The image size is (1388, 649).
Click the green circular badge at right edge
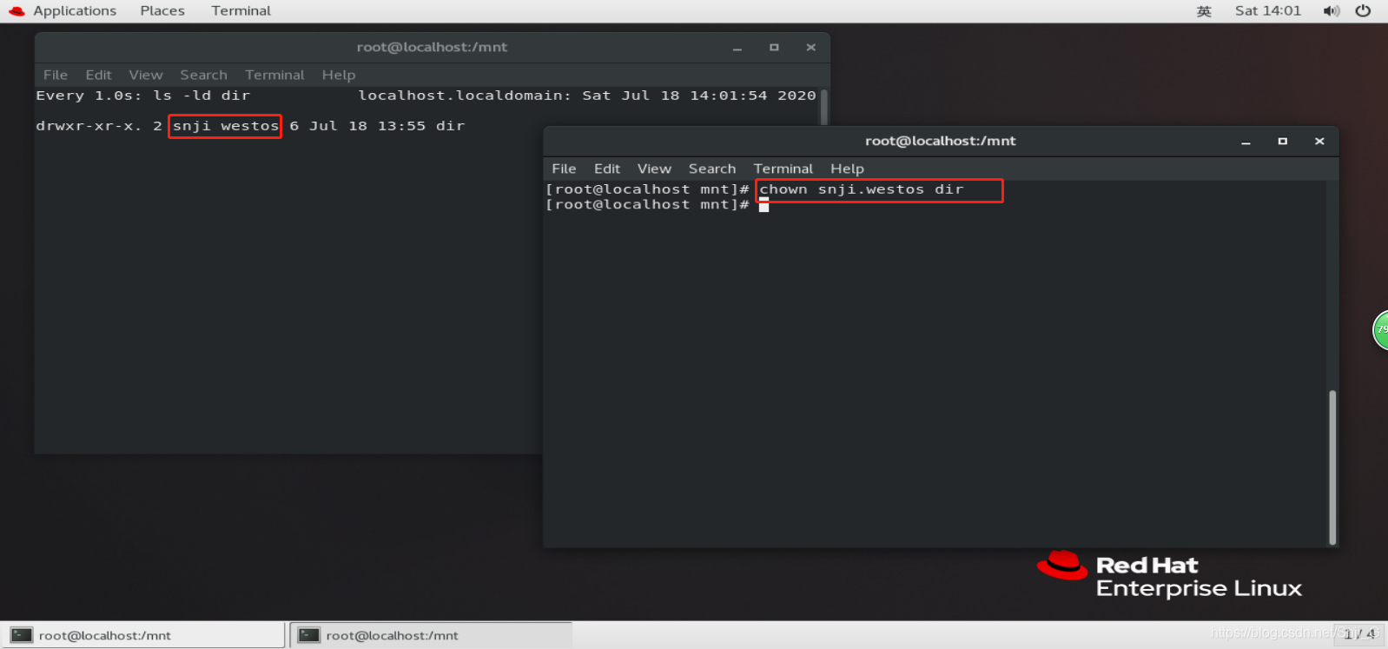pos(1380,330)
